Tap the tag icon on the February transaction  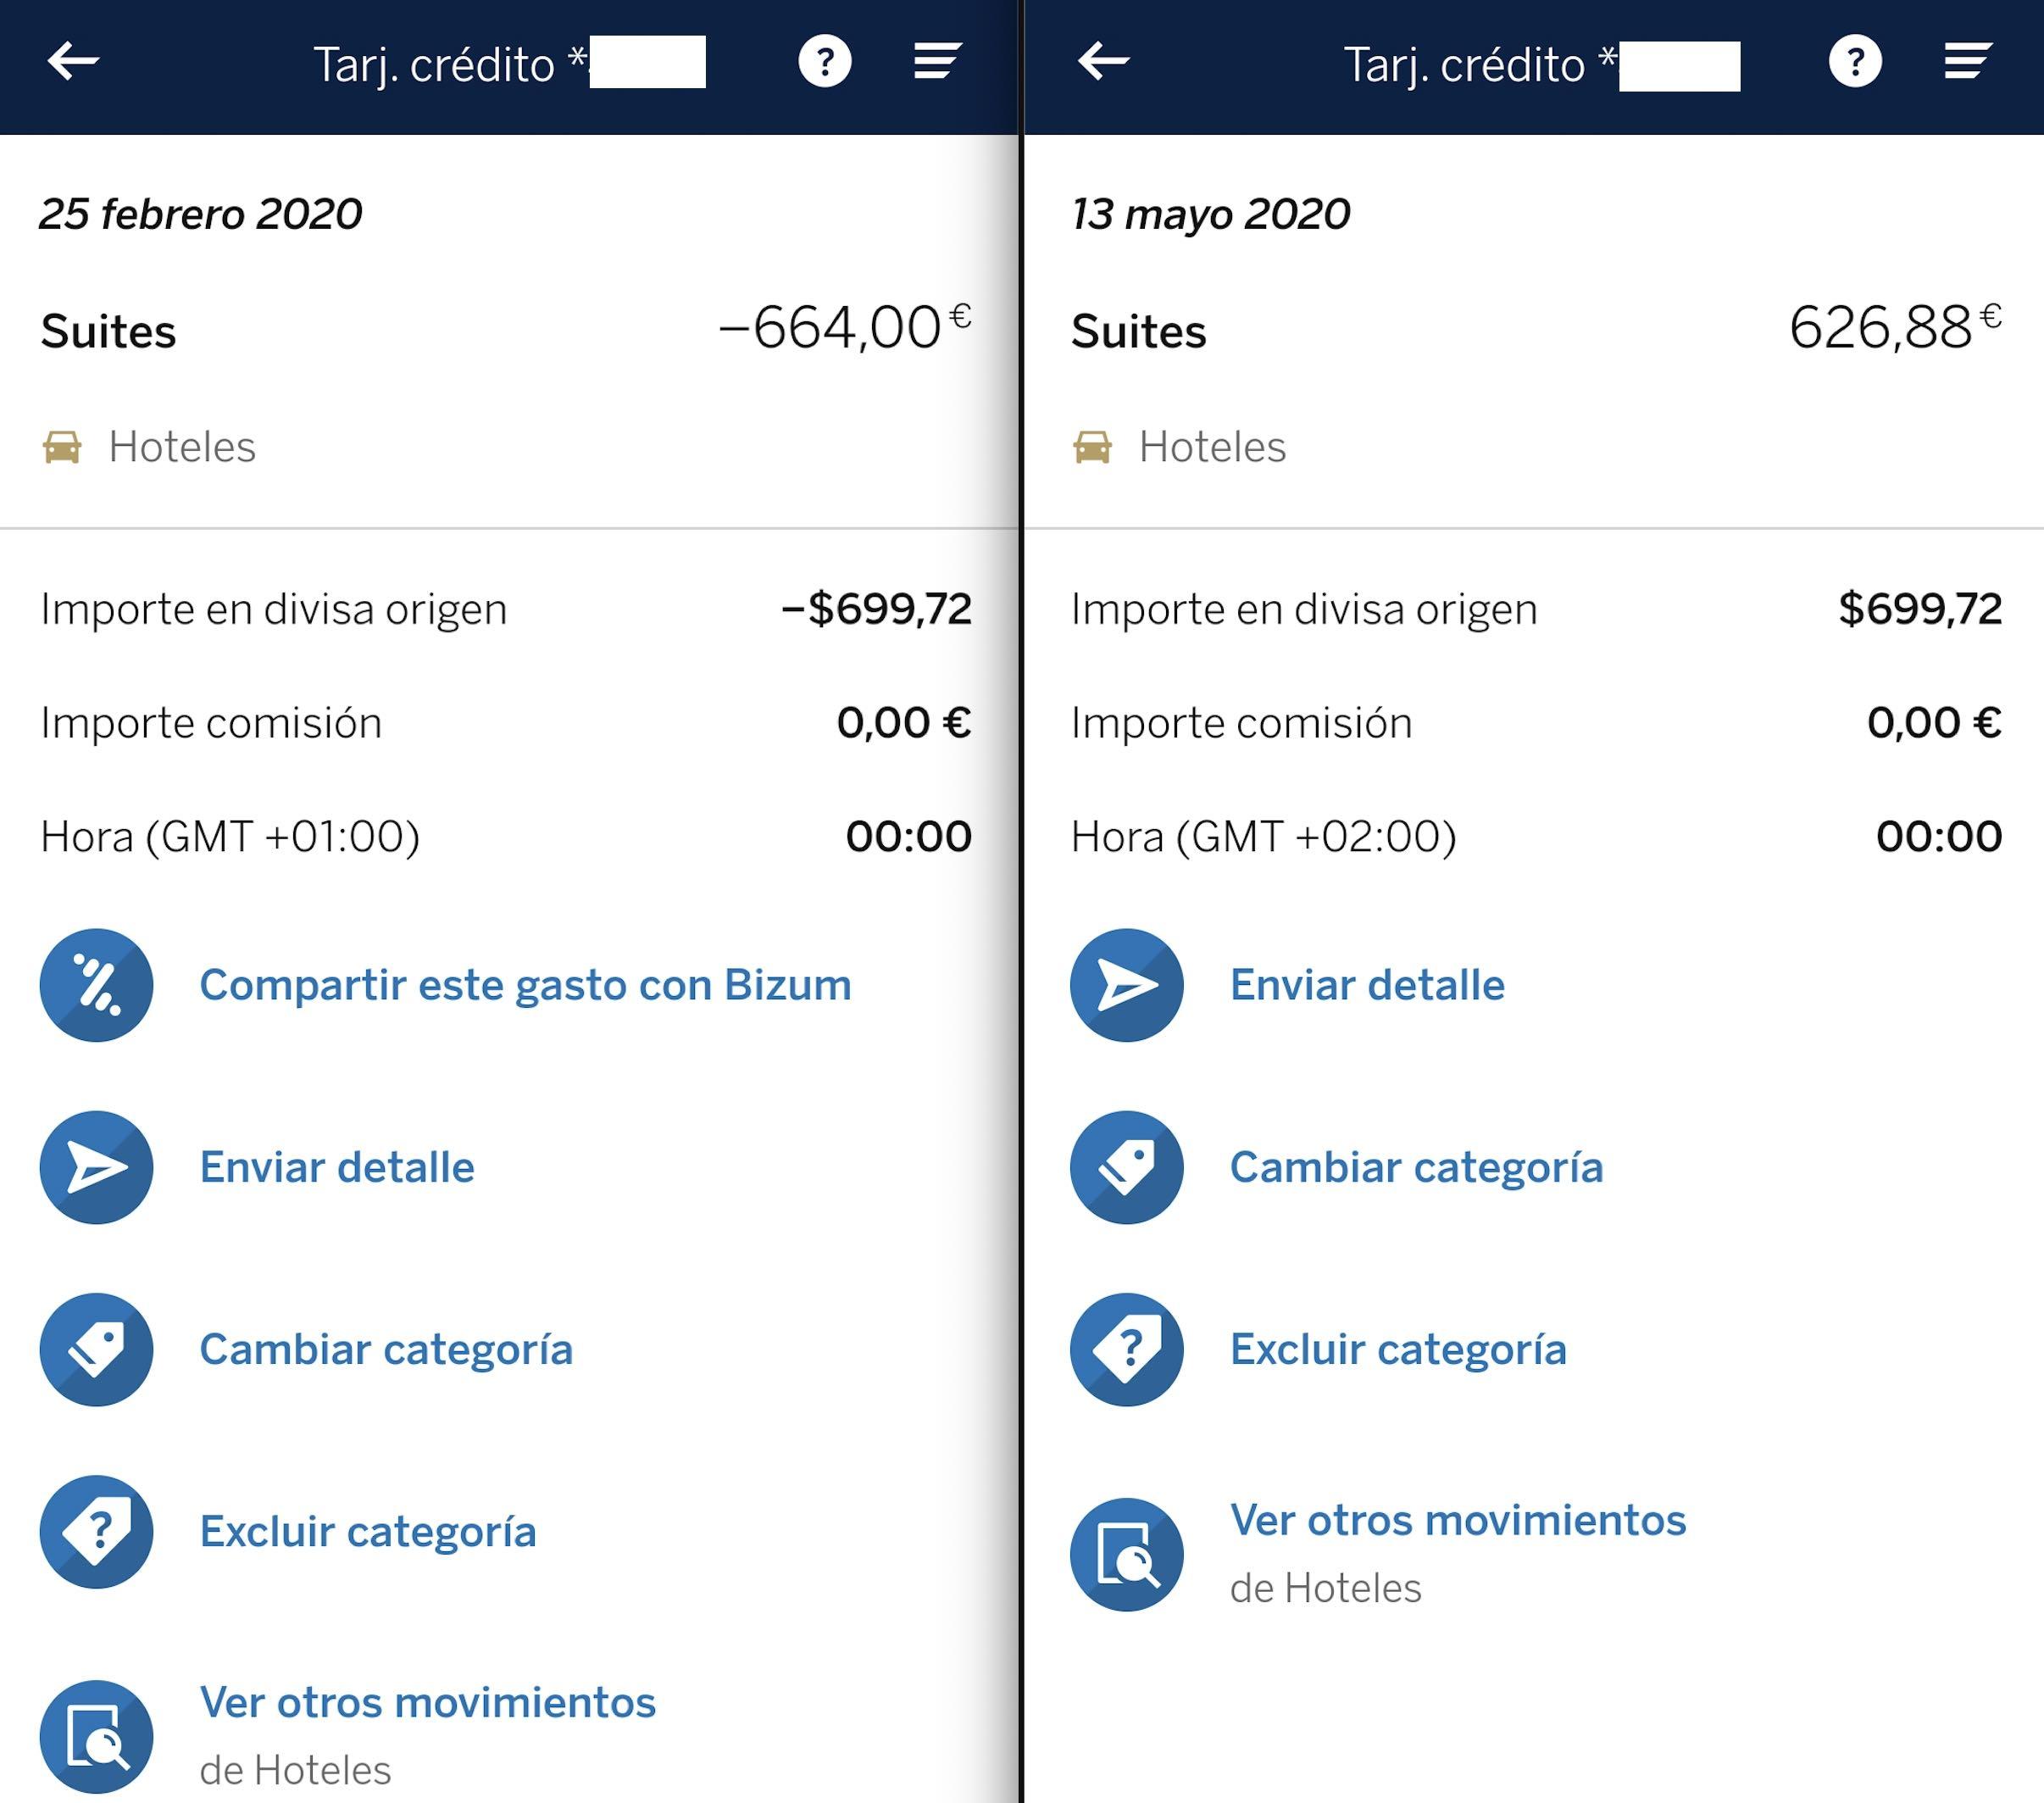[x=97, y=1349]
